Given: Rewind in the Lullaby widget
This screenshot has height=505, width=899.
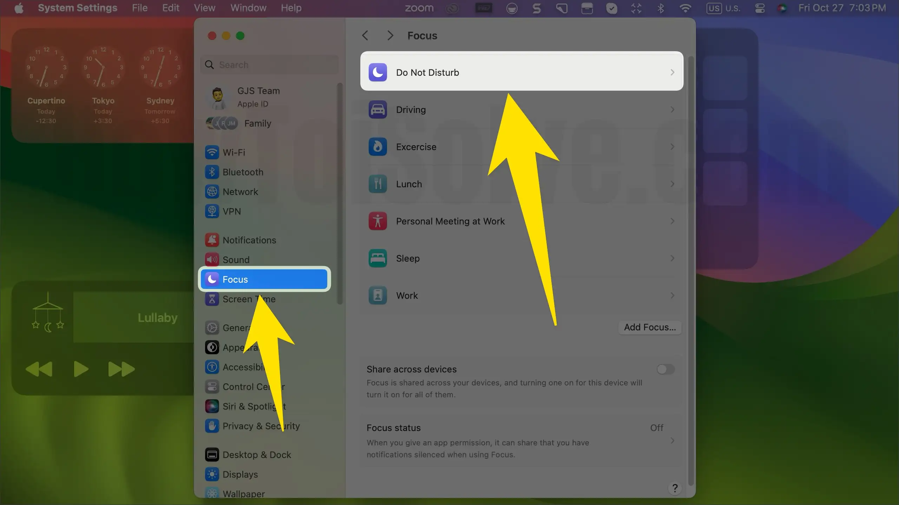Looking at the screenshot, I should [39, 369].
